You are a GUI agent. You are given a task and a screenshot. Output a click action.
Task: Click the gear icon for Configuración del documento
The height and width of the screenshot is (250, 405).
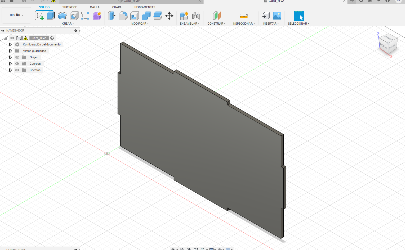(x=17, y=44)
